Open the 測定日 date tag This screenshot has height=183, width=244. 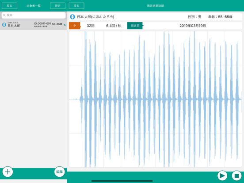click(135, 26)
